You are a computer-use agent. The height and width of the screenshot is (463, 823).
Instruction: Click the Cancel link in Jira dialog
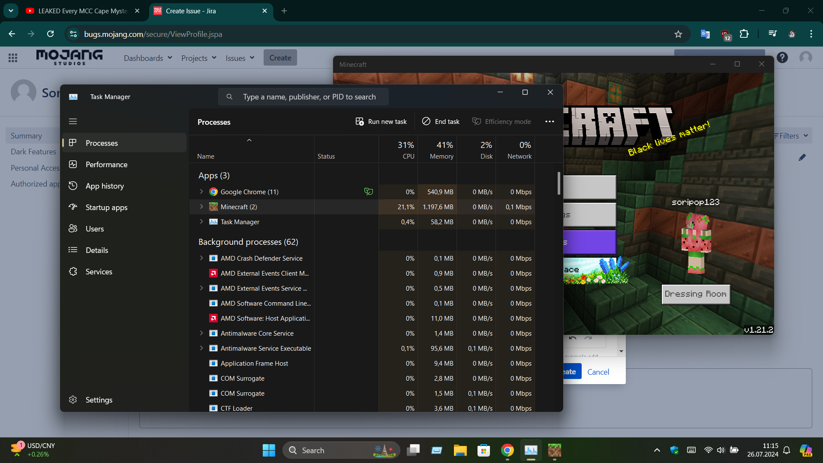pyautogui.click(x=598, y=372)
